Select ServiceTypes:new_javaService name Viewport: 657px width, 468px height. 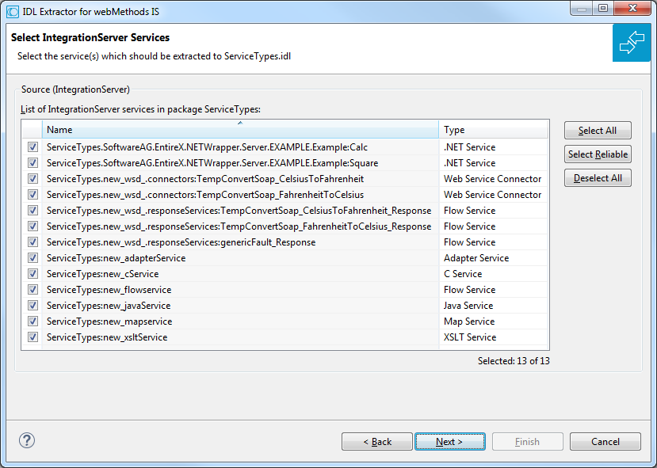(x=109, y=306)
